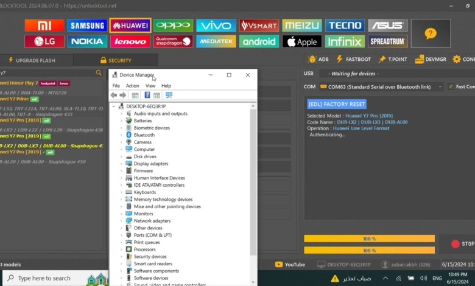
Task: Select the Xiaomi MI brand icon
Action: pyautogui.click(x=44, y=26)
